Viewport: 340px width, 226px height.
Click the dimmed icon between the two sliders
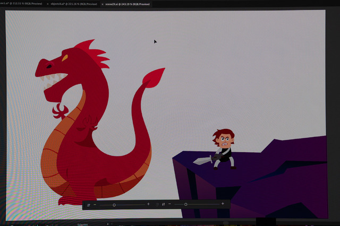pos(158,204)
